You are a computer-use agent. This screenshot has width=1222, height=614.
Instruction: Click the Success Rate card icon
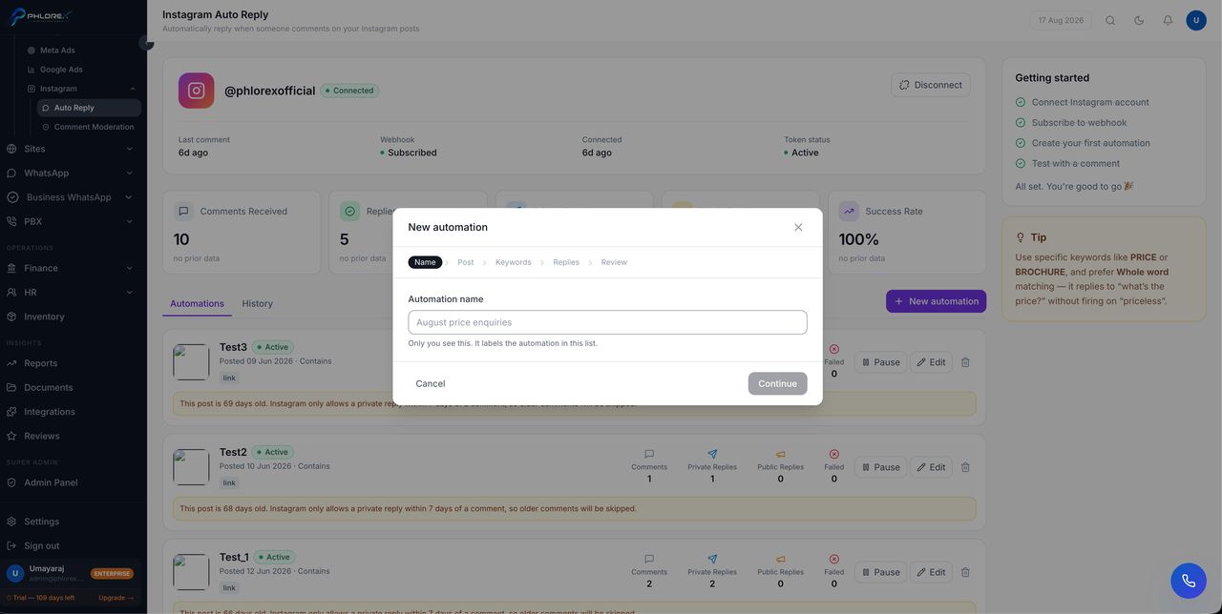click(x=848, y=211)
